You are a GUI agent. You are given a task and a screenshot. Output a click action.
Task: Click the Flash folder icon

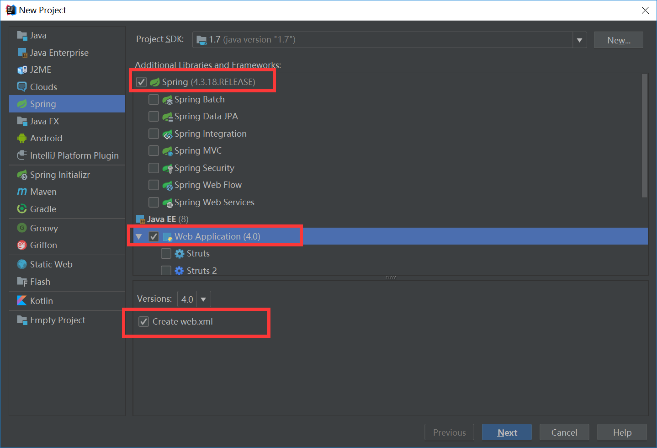point(22,282)
